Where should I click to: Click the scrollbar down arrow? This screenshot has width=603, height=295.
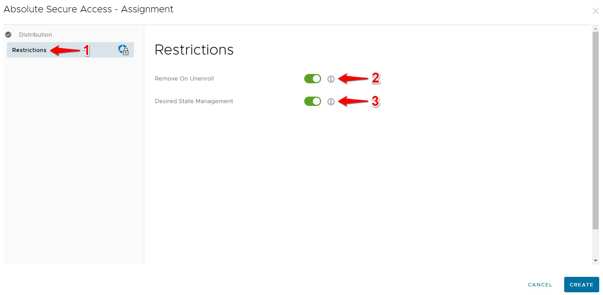click(596, 261)
